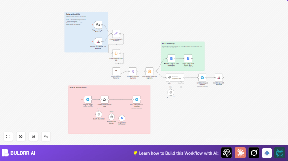Screen dimensions: 288x161
Task: Select the Extract Video ID from URL node
Action: (x=116, y=53)
